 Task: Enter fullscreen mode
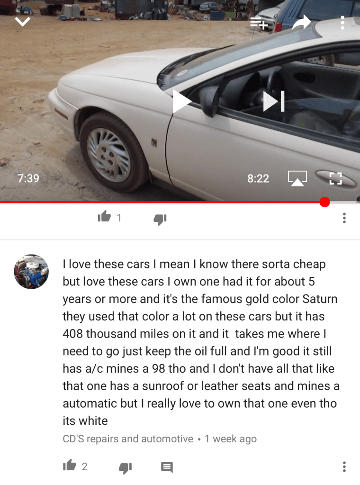coord(335,178)
